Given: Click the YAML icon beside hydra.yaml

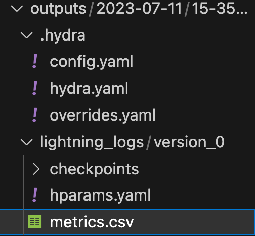Looking at the screenshot, I should tap(35, 88).
